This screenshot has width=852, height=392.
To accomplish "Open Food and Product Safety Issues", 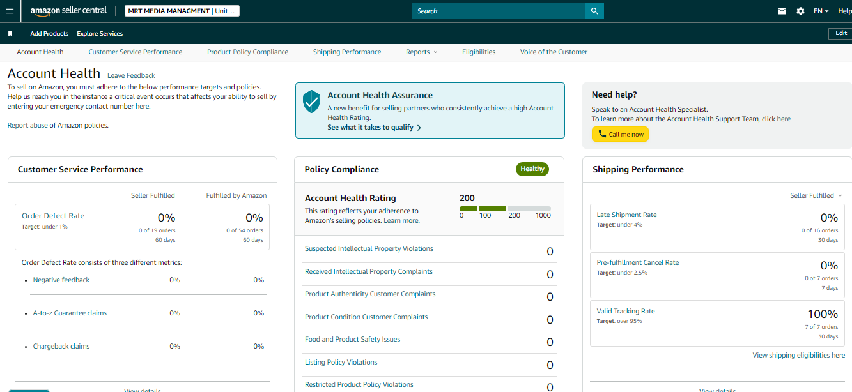I will point(352,339).
